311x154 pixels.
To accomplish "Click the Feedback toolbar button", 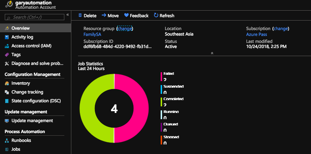I will [x=136, y=16].
